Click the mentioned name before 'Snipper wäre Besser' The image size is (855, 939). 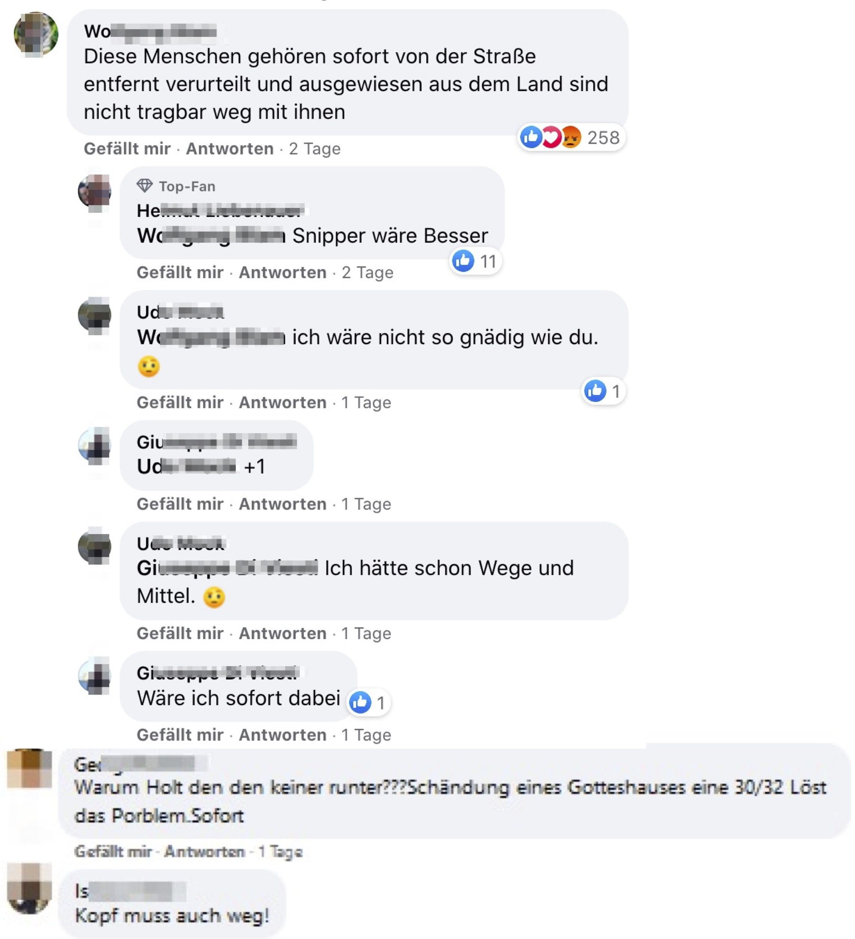[211, 236]
